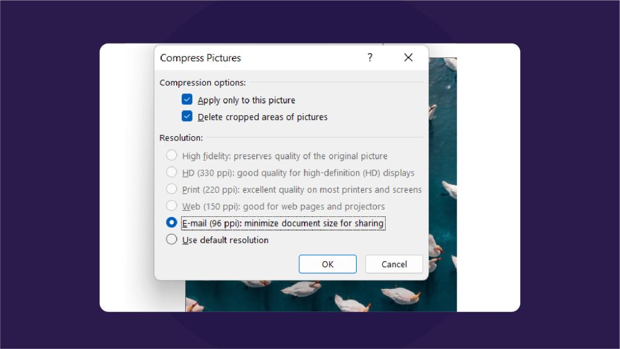Select E-mail (96 ppi) to minimize size

pyautogui.click(x=171, y=223)
